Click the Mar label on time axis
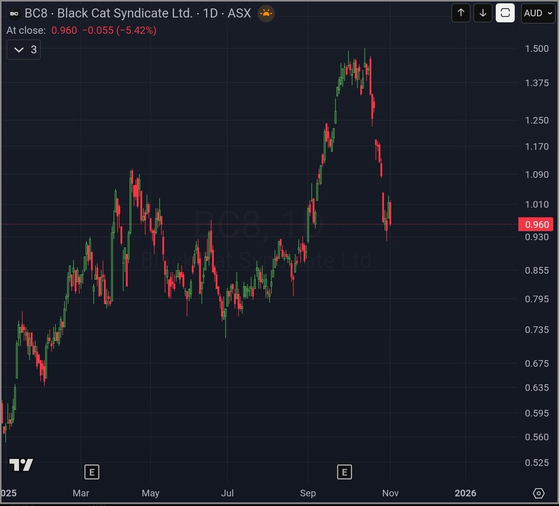The image size is (559, 506). [81, 493]
